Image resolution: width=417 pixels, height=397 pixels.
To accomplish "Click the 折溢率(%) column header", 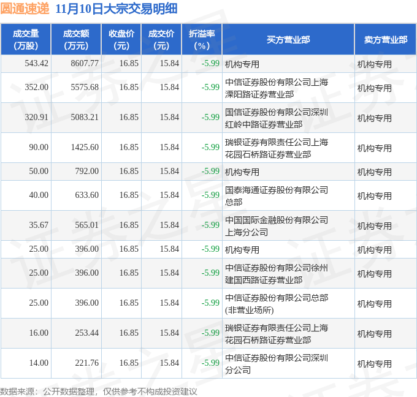I will [x=202, y=40].
